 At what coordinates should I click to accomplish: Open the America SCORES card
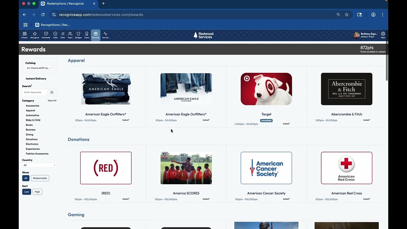pos(186,168)
